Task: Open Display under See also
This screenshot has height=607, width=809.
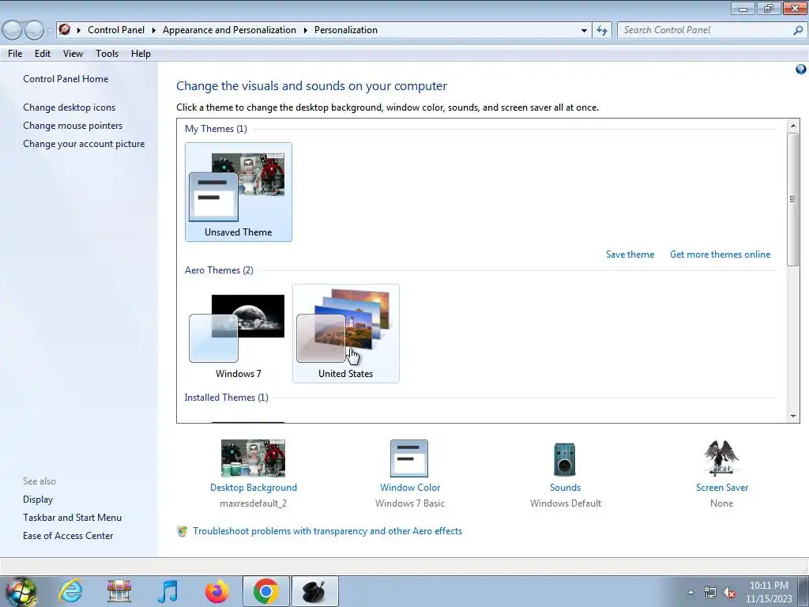Action: 38,500
